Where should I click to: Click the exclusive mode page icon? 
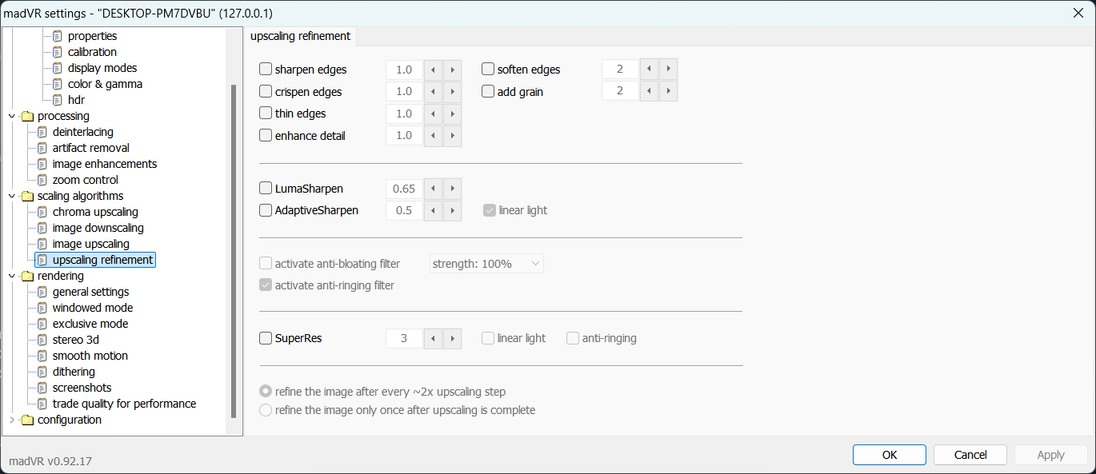tap(42, 324)
